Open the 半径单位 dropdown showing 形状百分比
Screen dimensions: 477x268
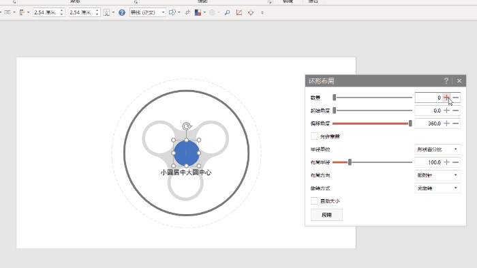pos(437,149)
